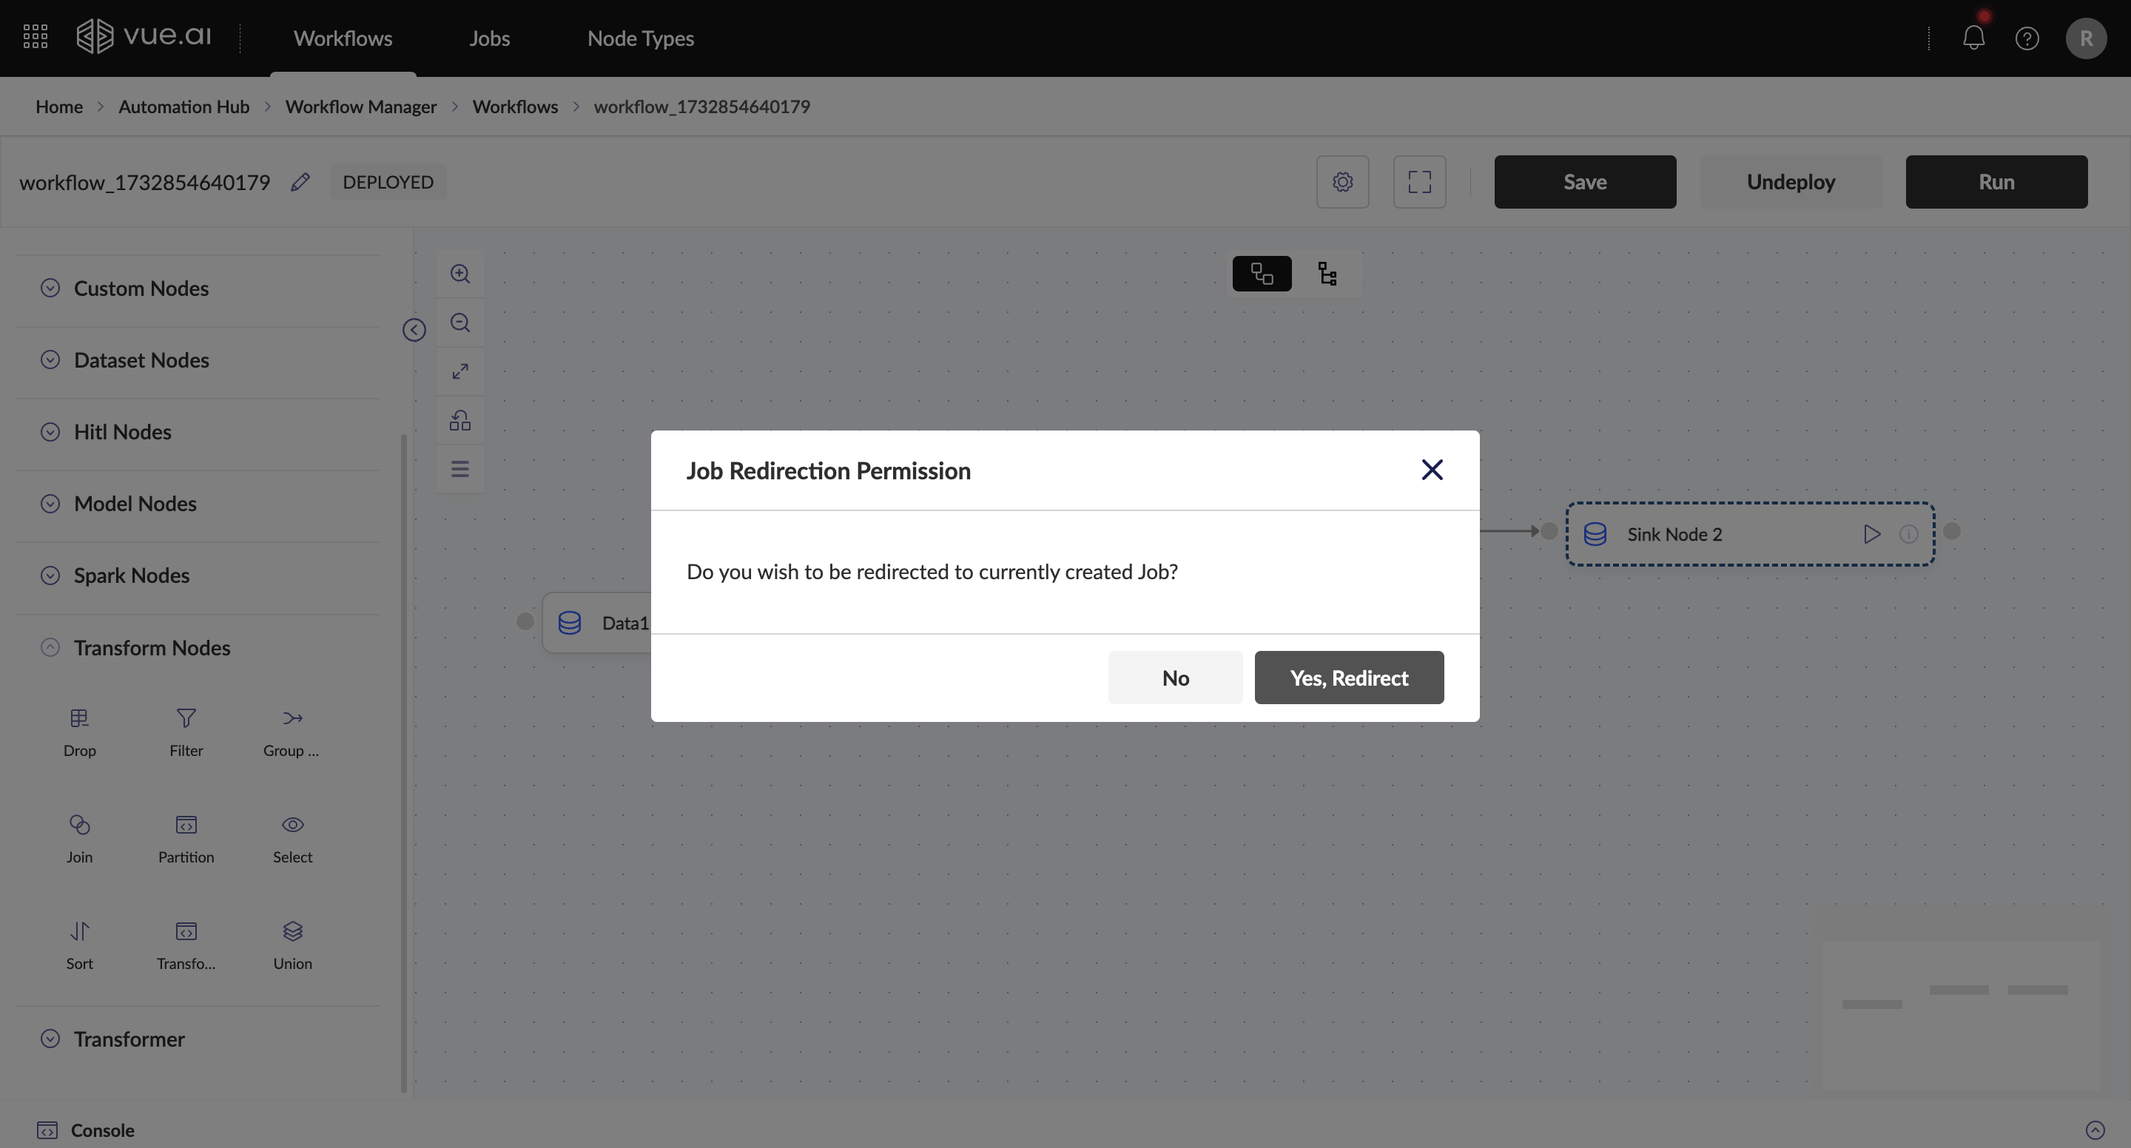Screen dimensions: 2131x1148
Task: Click the edit workflow name pencil
Action: tap(300, 182)
